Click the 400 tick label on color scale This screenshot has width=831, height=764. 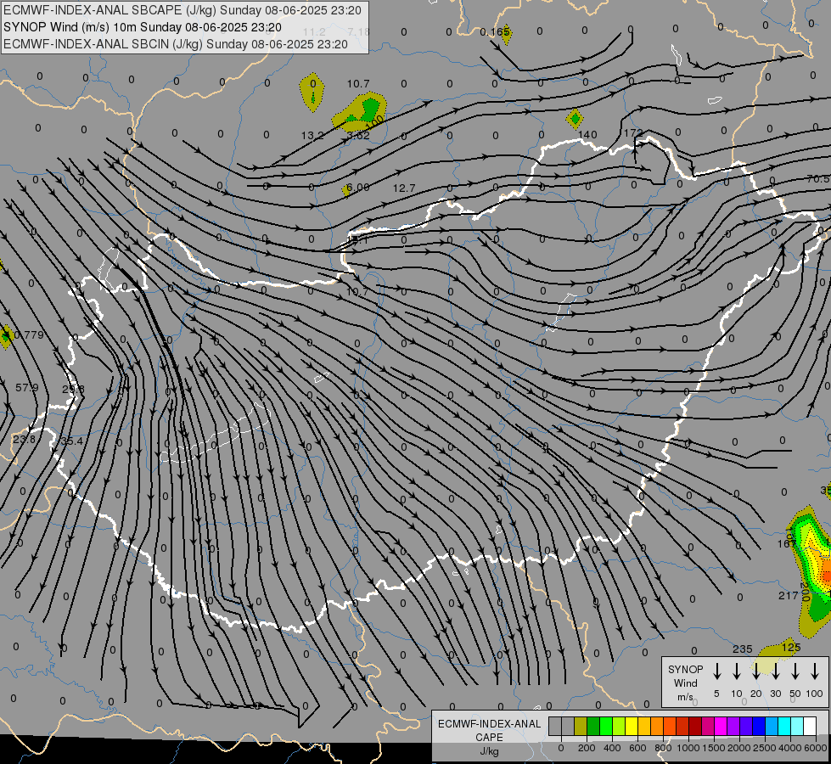(612, 748)
